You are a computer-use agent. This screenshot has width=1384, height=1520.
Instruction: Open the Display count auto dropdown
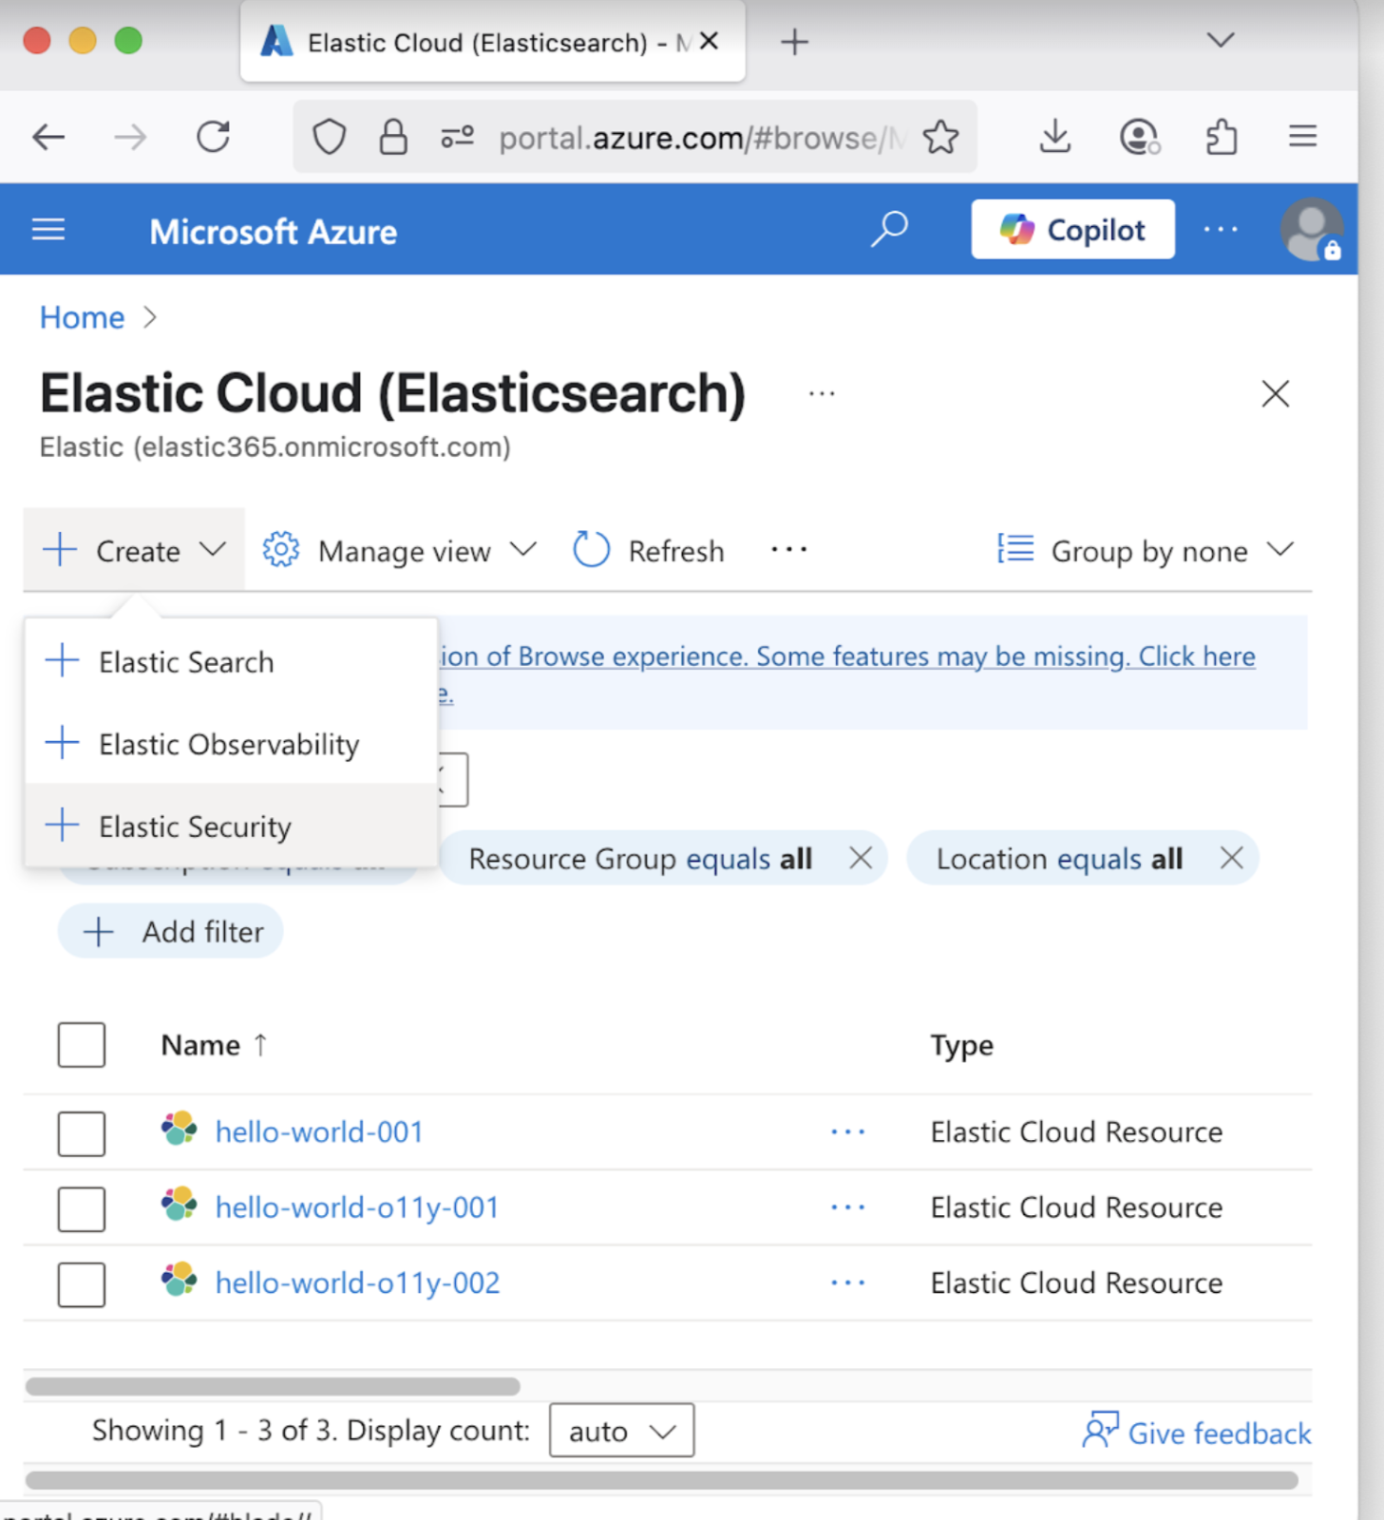coord(621,1431)
